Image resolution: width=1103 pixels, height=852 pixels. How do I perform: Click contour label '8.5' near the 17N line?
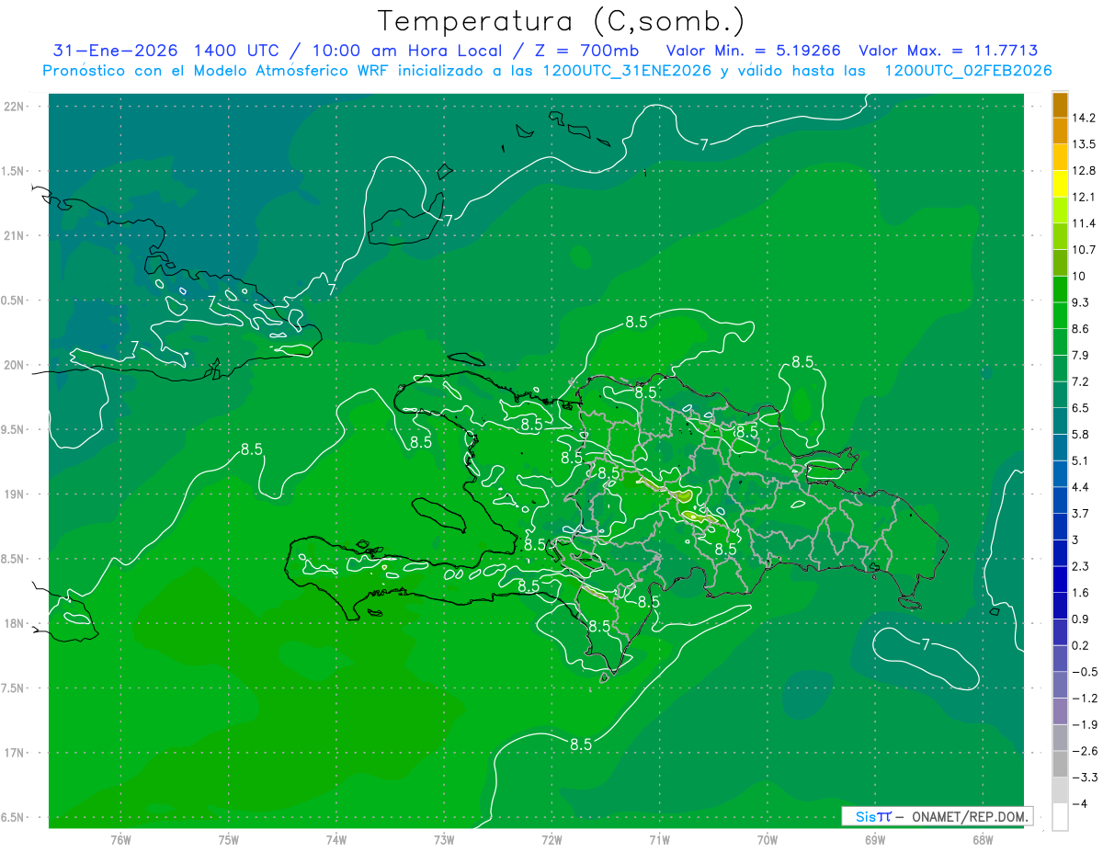click(x=581, y=744)
